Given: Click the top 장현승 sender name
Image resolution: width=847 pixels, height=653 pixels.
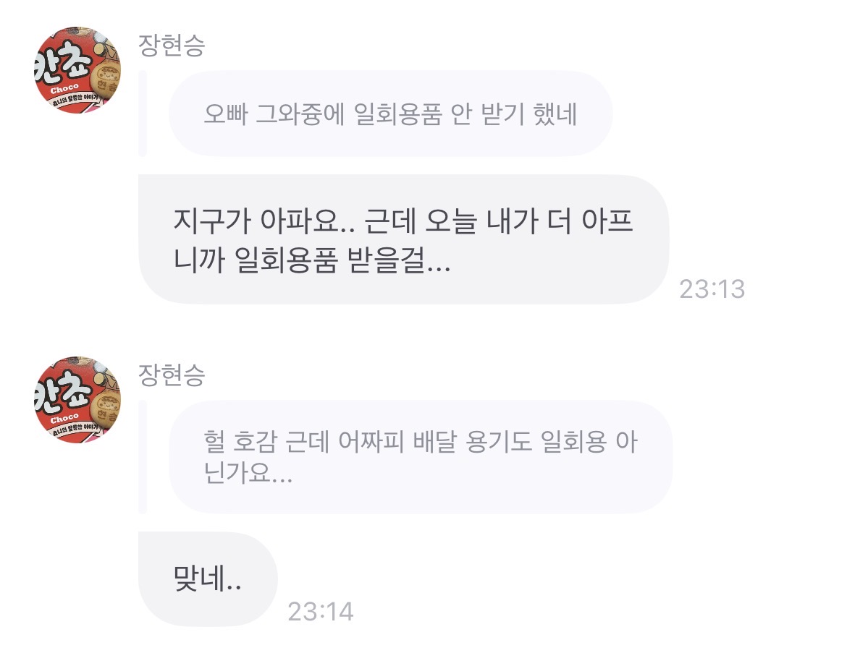Looking at the screenshot, I should point(171,46).
